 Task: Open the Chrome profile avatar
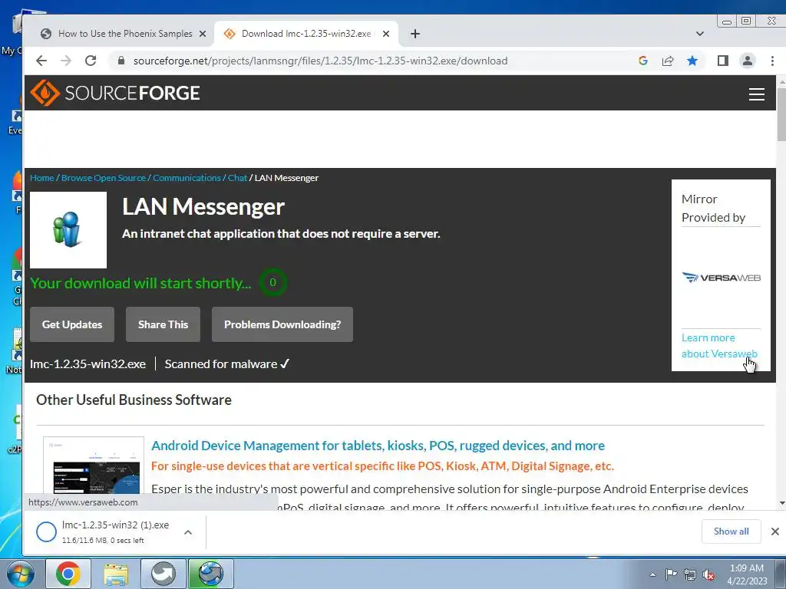(748, 61)
